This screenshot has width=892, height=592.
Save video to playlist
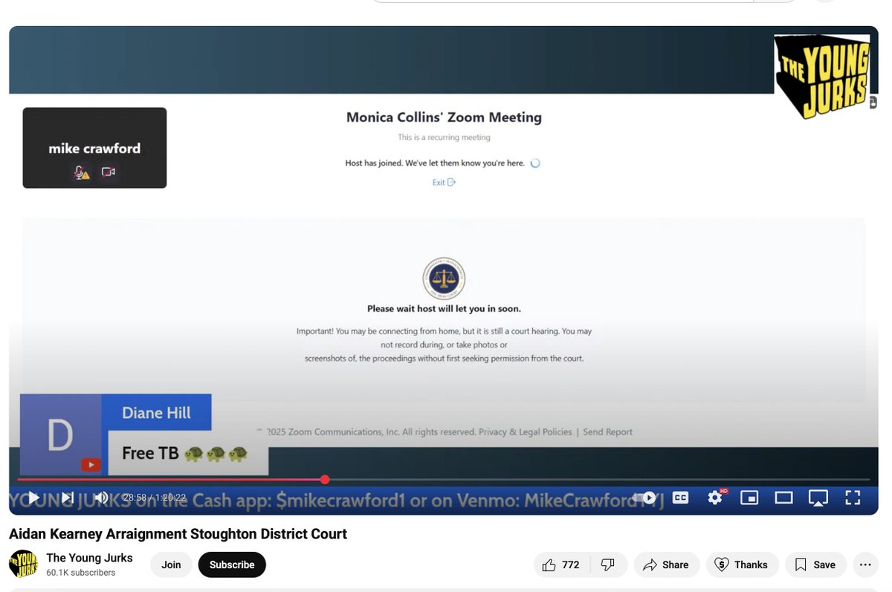(815, 564)
